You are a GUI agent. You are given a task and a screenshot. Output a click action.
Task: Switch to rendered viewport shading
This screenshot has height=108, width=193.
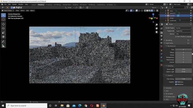pyautogui.click(x=152, y=11)
